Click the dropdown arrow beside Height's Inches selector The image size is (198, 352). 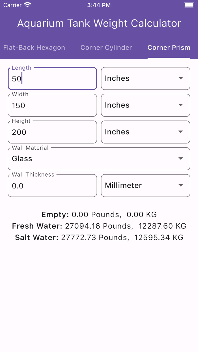[181, 132]
